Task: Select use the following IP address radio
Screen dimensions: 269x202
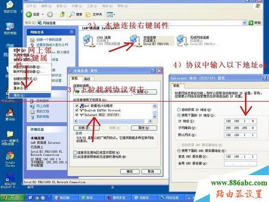Action: (179, 115)
